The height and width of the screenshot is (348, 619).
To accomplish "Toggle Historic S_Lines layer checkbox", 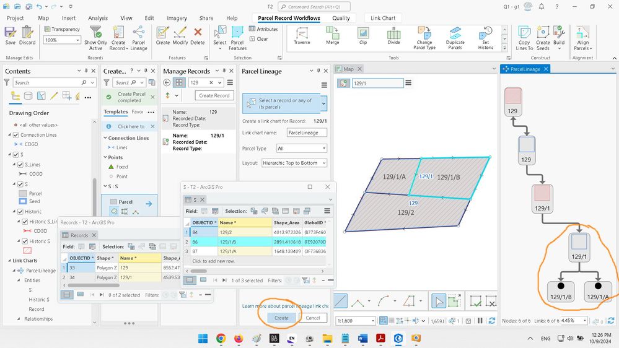I will pyautogui.click(x=25, y=222).
